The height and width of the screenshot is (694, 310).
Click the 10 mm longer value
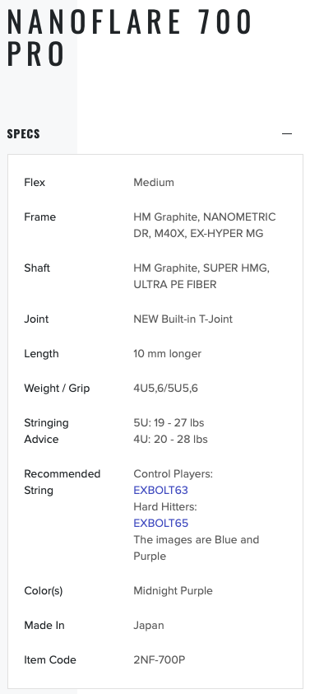(x=167, y=354)
